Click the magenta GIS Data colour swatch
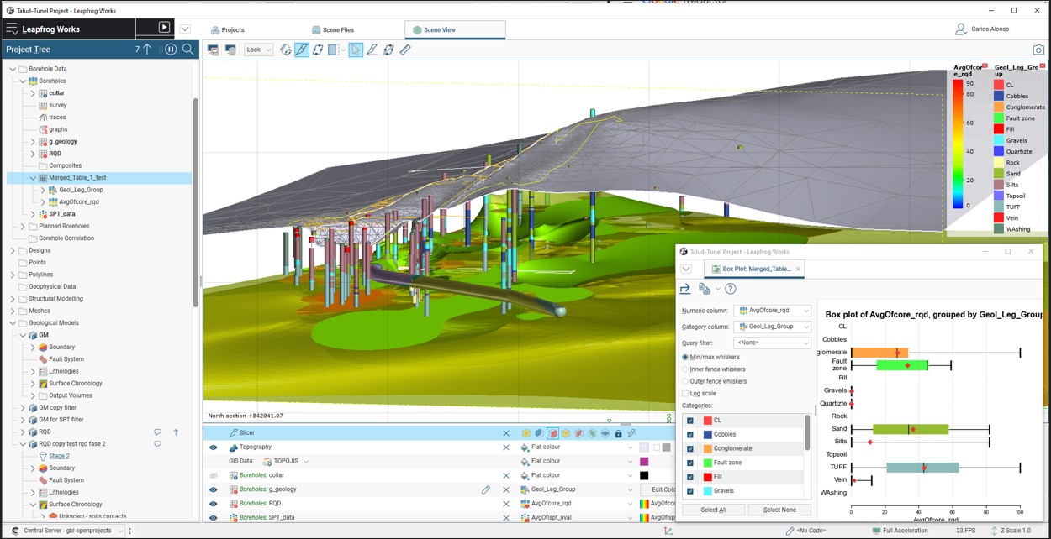 (x=644, y=461)
